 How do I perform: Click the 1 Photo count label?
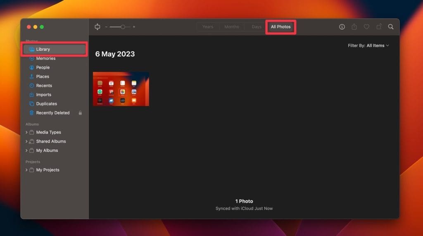coord(244,201)
